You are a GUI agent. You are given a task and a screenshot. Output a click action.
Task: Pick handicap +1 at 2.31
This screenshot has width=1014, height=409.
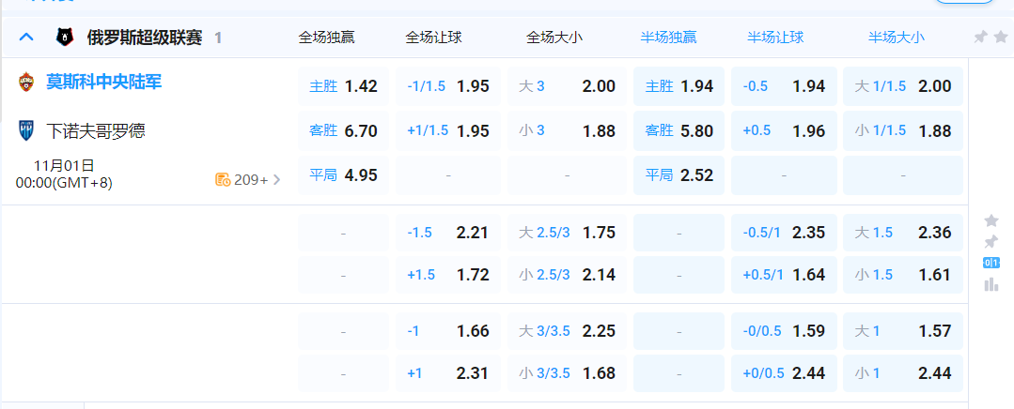pyautogui.click(x=447, y=373)
